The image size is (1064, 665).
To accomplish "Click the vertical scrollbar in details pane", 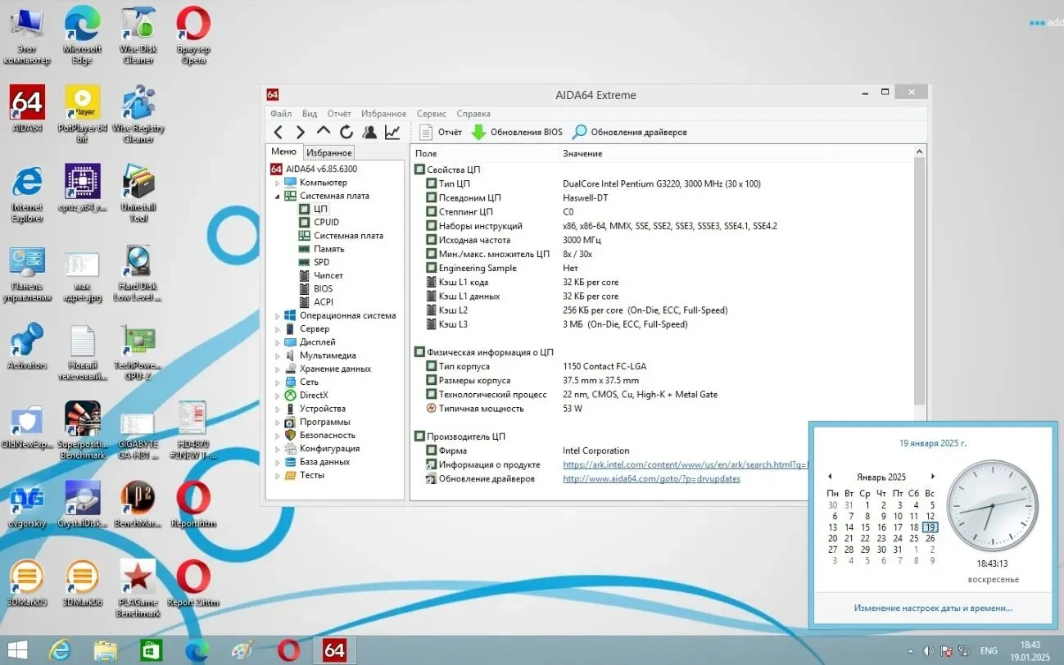I will click(920, 278).
